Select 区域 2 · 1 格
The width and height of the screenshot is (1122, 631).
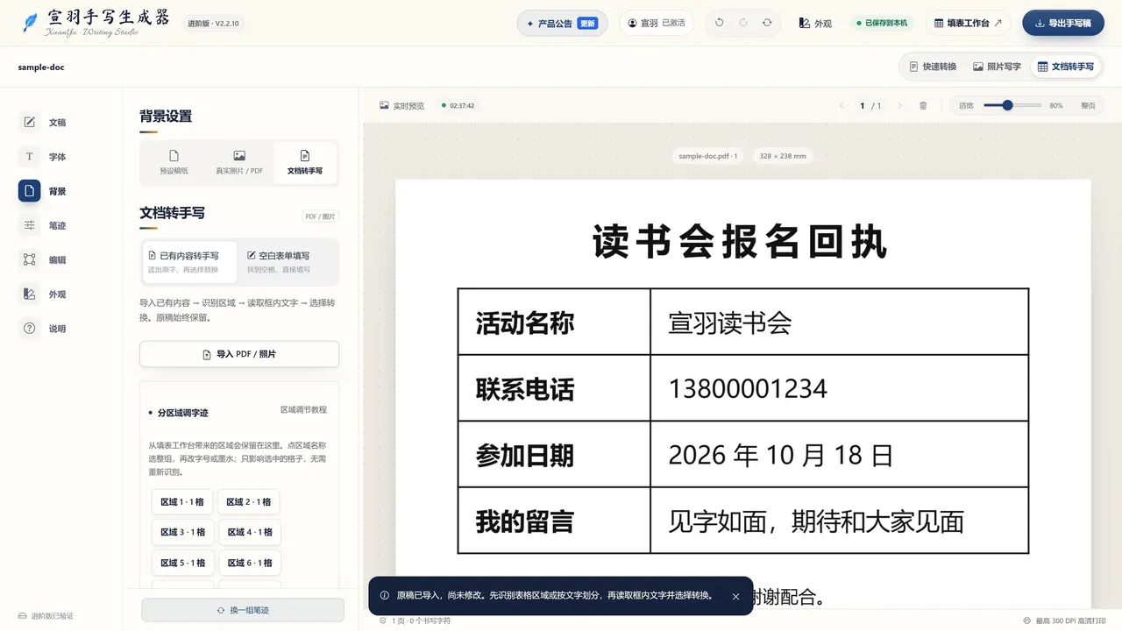click(249, 502)
